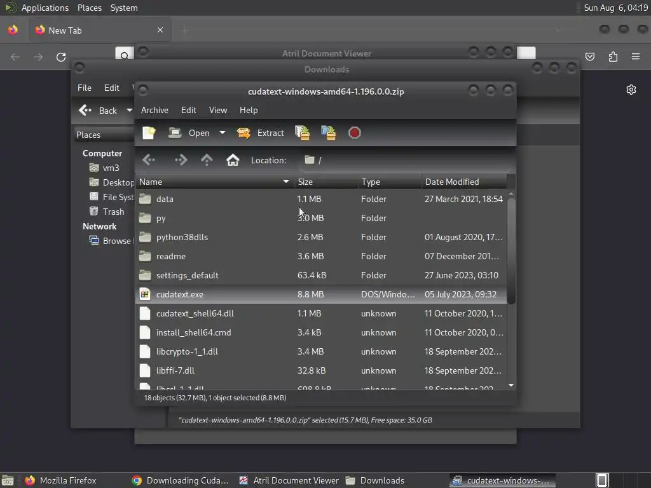Click Firefox forward navigation arrow
651x488 pixels.
coord(38,57)
